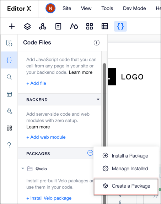
Task: Open the Theme Manager text-and-drop icon
Action: click(x=74, y=26)
